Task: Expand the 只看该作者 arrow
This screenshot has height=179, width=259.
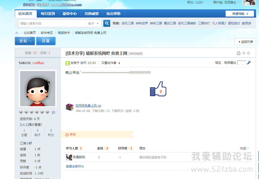Action: pyautogui.click(x=119, y=63)
